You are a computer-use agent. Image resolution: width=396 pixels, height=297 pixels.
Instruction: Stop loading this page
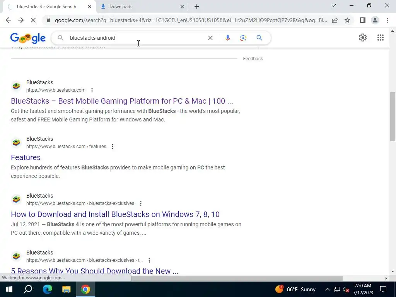coord(33,20)
